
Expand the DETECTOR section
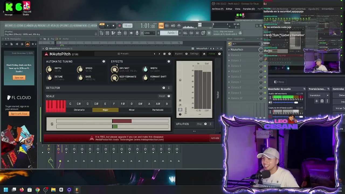click(x=169, y=88)
